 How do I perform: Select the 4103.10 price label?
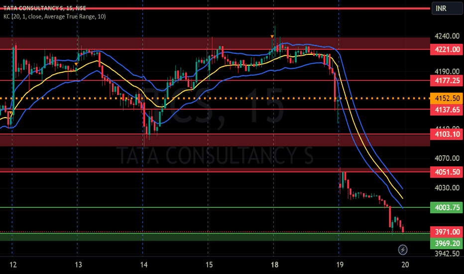pyautogui.click(x=447, y=134)
